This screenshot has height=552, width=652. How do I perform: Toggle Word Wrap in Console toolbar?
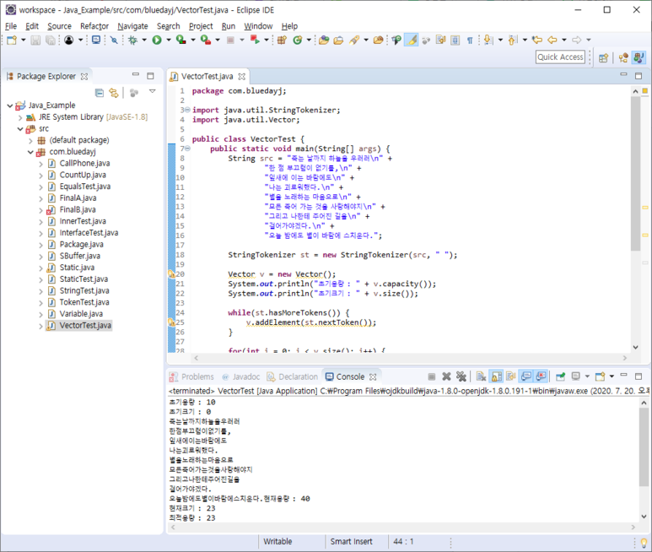pyautogui.click(x=511, y=376)
